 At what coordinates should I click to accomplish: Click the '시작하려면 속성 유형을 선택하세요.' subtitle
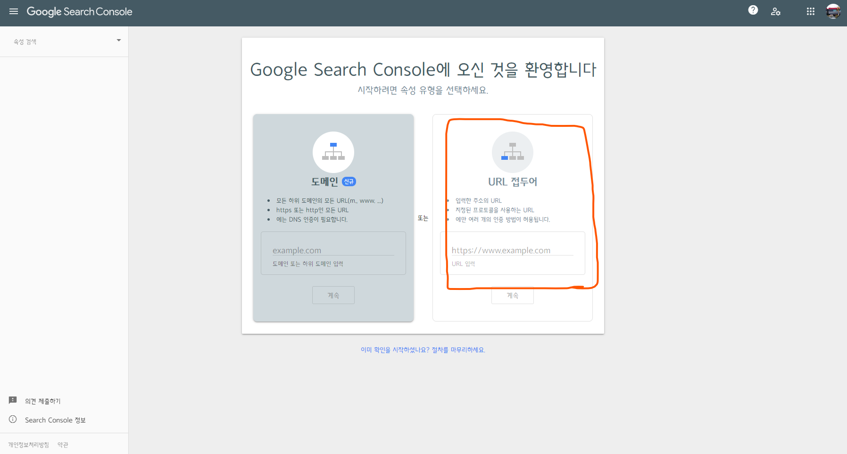point(423,90)
